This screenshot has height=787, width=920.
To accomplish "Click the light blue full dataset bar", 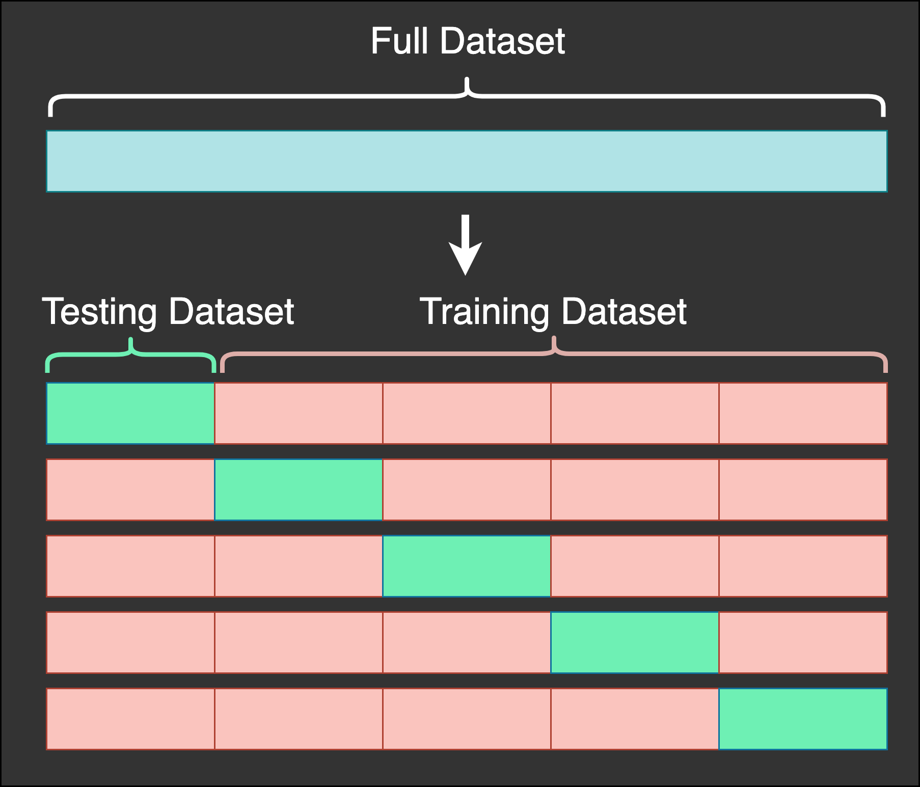I will (x=467, y=161).
